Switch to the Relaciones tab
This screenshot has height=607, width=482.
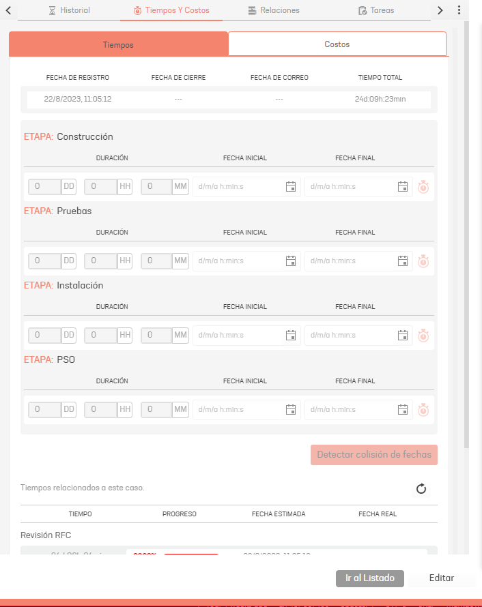pyautogui.click(x=274, y=10)
